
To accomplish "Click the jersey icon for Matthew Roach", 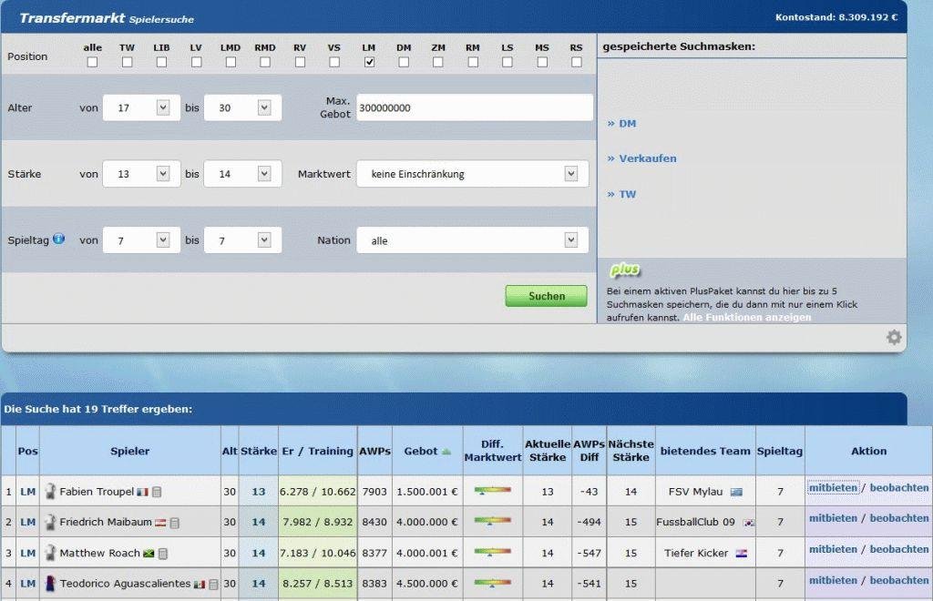I will (x=50, y=552).
